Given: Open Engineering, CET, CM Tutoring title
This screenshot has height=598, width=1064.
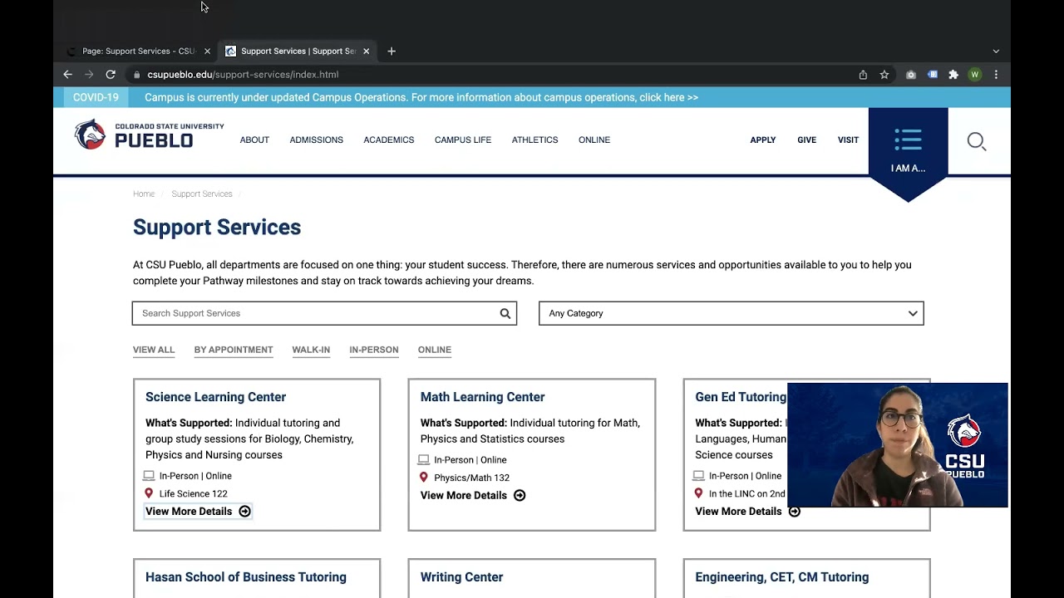Looking at the screenshot, I should (x=782, y=577).
